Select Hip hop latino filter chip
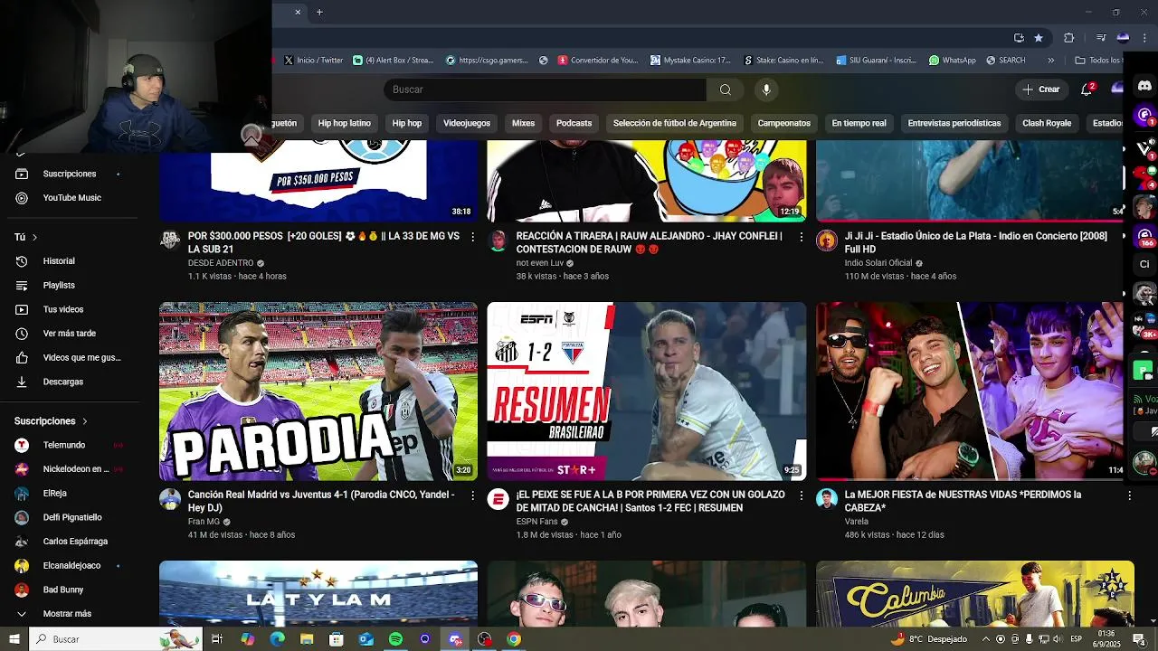Viewport: 1158px width, 651px height. (344, 123)
